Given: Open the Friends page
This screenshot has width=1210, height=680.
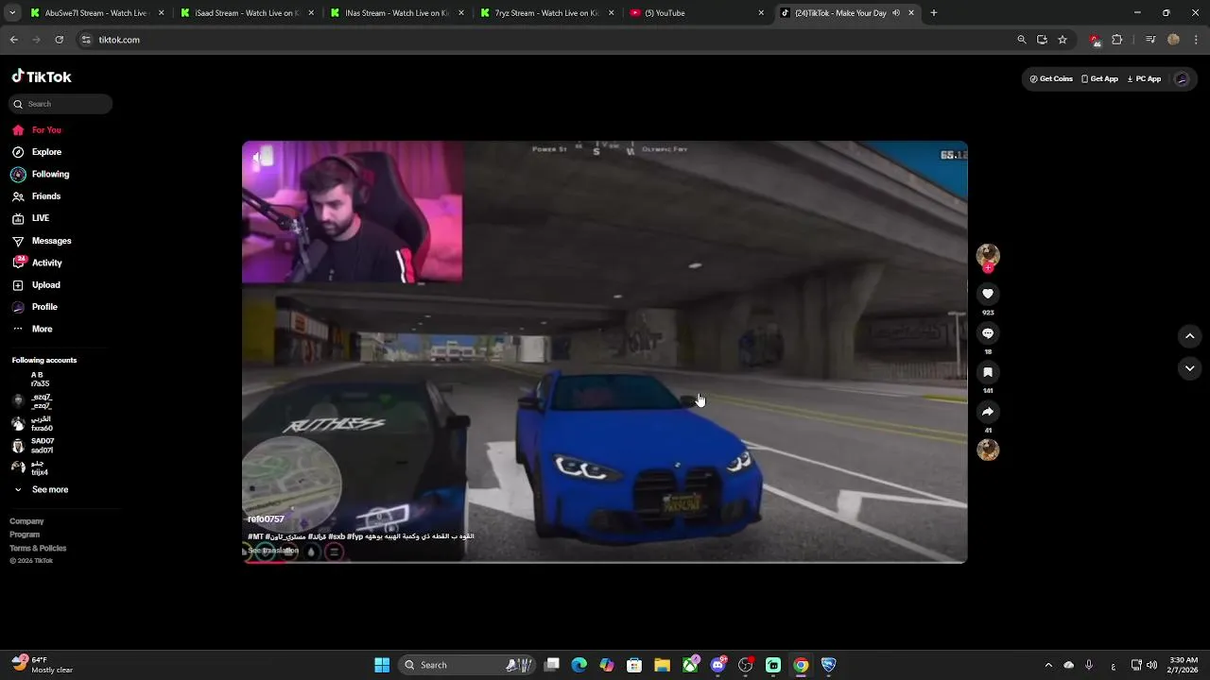Looking at the screenshot, I should pos(36,196).
